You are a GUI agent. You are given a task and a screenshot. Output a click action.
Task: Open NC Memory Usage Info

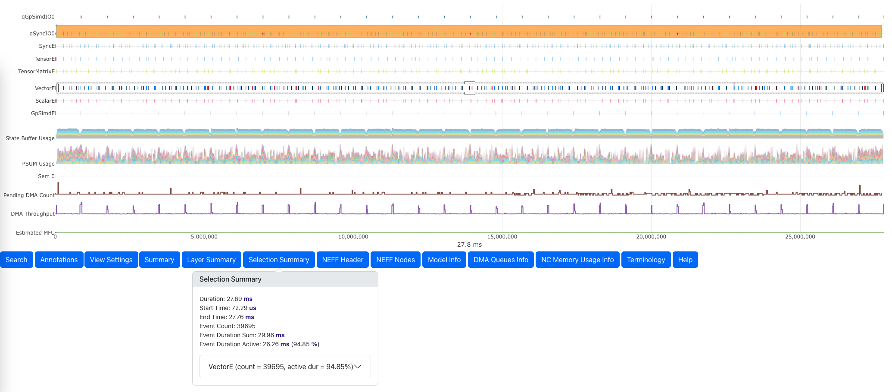coord(577,260)
